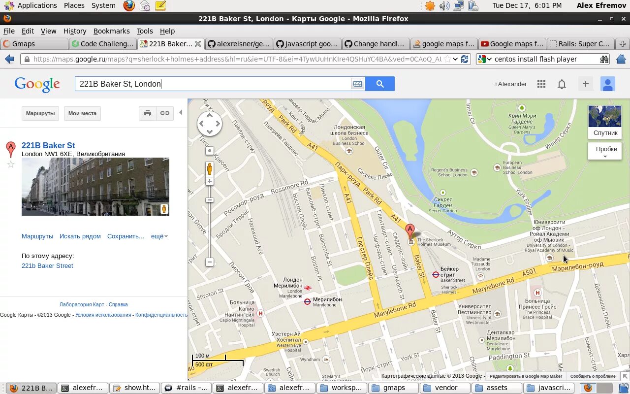The width and height of the screenshot is (630, 394).
Task: Open the on-screen keyboard icon in search box
Action: 357,84
